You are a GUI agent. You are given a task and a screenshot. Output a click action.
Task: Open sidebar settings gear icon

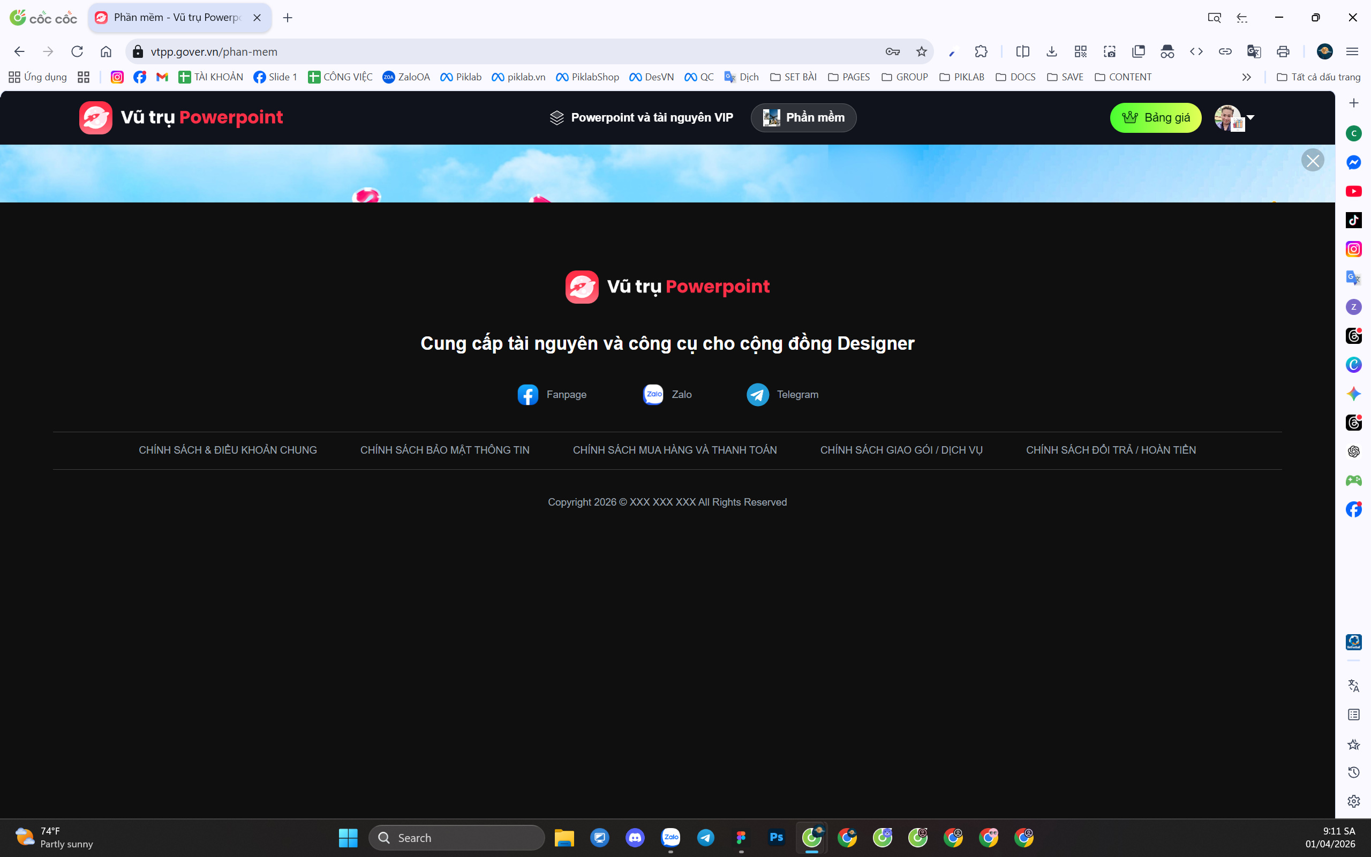click(1353, 801)
